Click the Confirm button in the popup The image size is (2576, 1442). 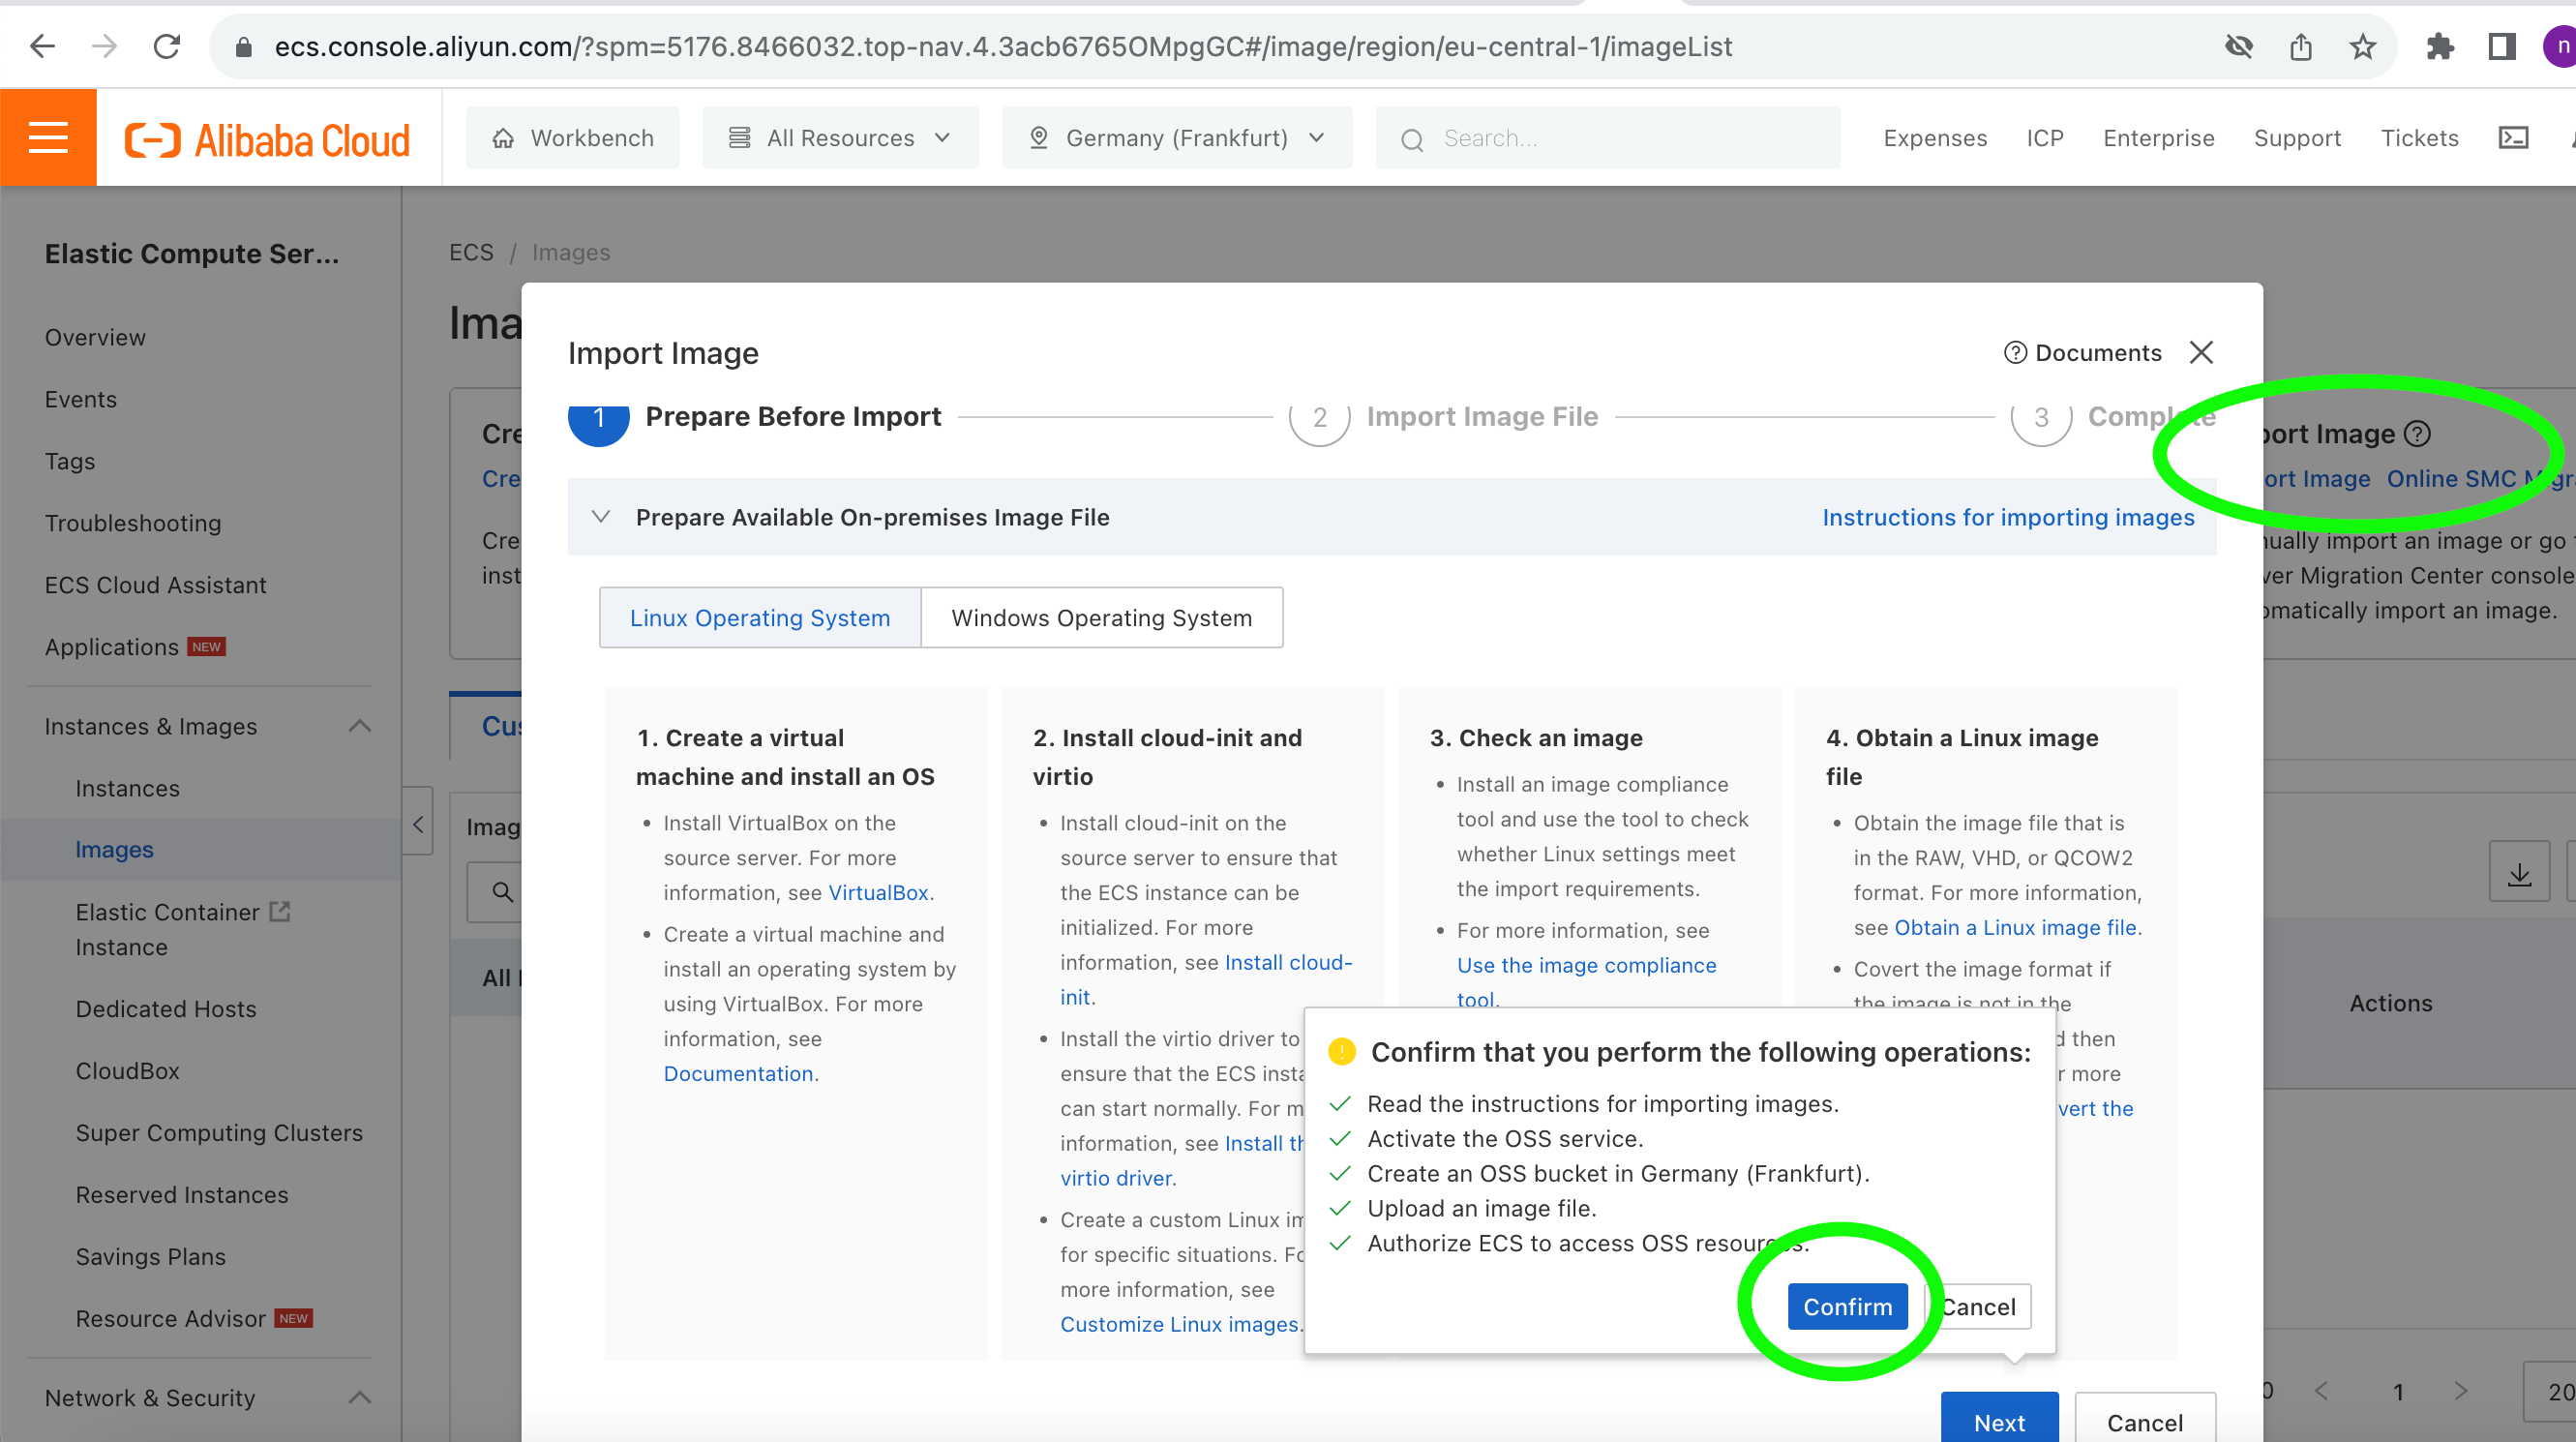point(1847,1306)
